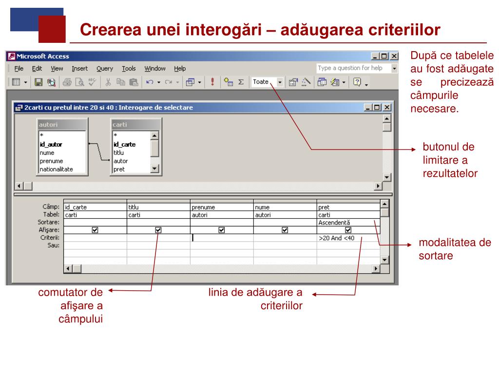Click the Query Type icon
Image resolution: width=499 pixels, height=374 pixels.
click(x=191, y=82)
